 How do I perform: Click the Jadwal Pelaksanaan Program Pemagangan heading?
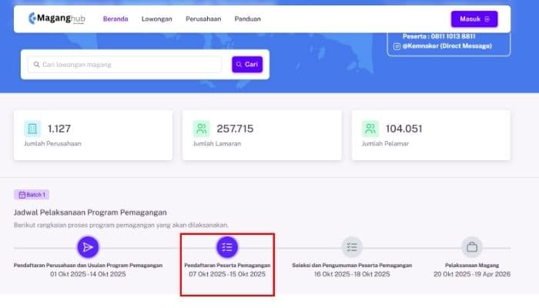[90, 213]
